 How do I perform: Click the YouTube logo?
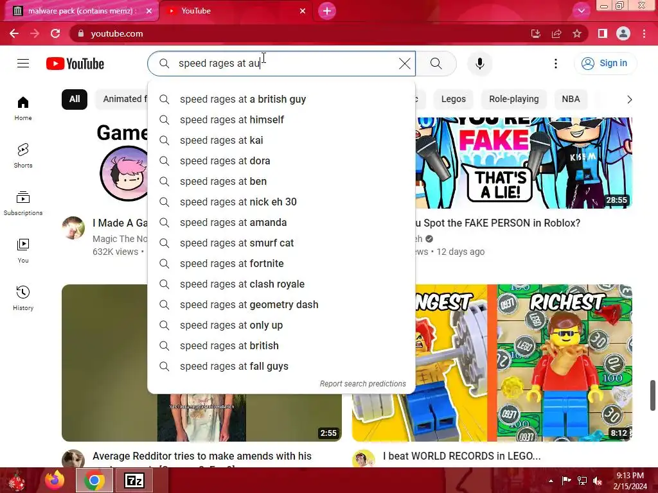(x=75, y=64)
